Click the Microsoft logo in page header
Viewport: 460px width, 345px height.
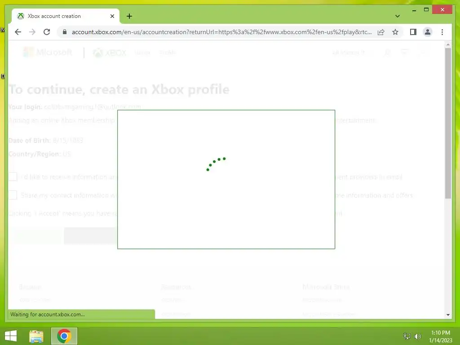click(48, 52)
